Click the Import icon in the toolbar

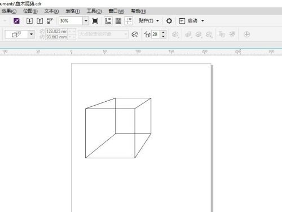pyautogui.click(x=29, y=21)
